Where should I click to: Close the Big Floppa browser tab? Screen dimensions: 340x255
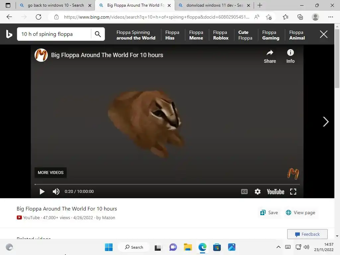pyautogui.click(x=169, y=5)
